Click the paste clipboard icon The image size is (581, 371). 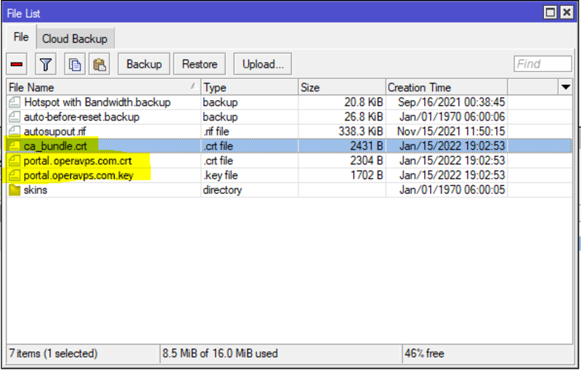99,64
